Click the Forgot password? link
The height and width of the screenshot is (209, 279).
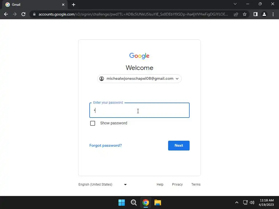tap(105, 145)
